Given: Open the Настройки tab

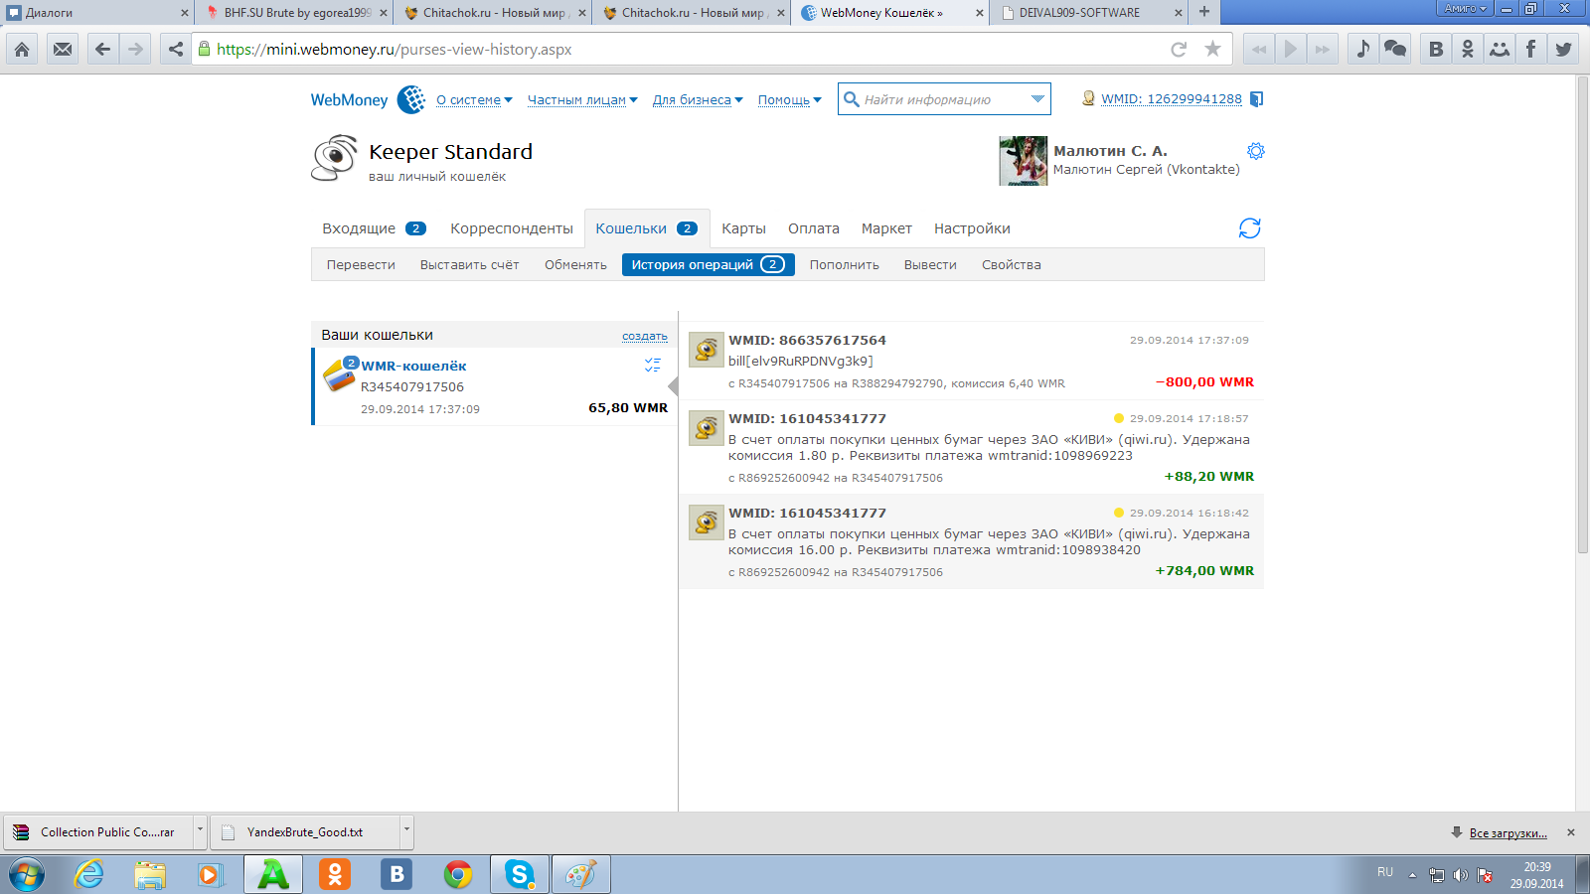Looking at the screenshot, I should coord(972,228).
